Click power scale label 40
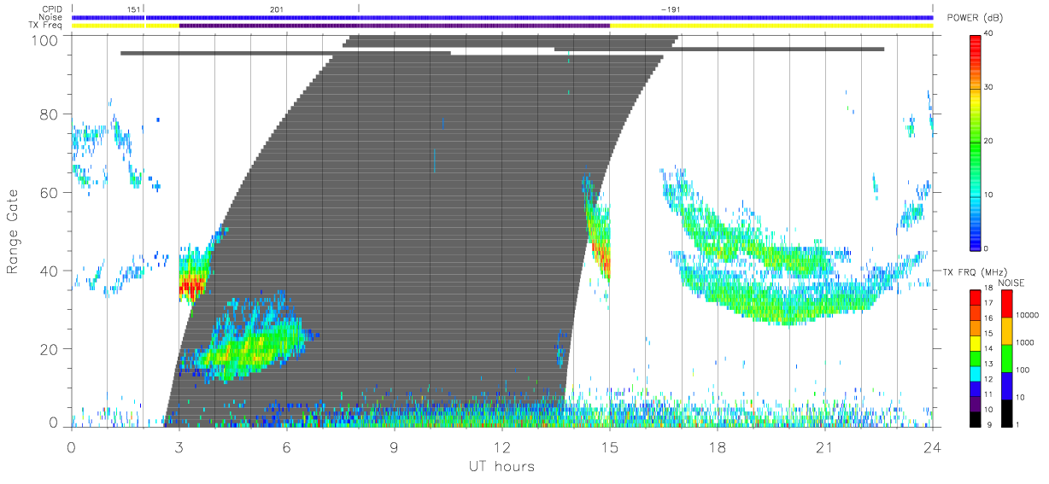Screen dimensions: 1049x484 click(x=989, y=34)
